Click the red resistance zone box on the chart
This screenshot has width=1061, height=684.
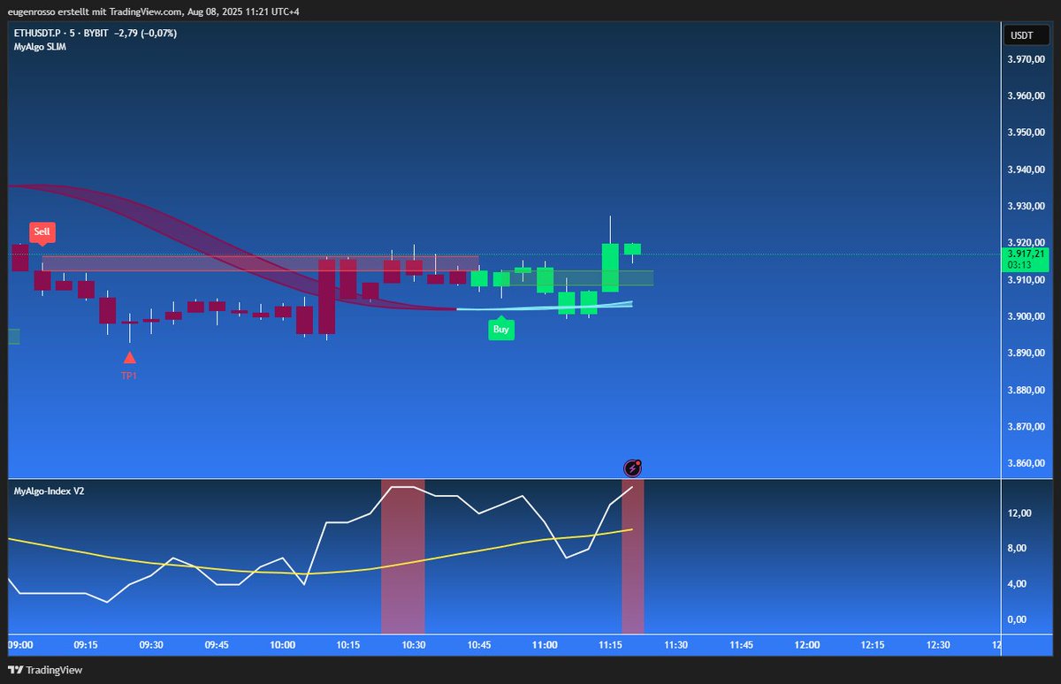(x=260, y=263)
